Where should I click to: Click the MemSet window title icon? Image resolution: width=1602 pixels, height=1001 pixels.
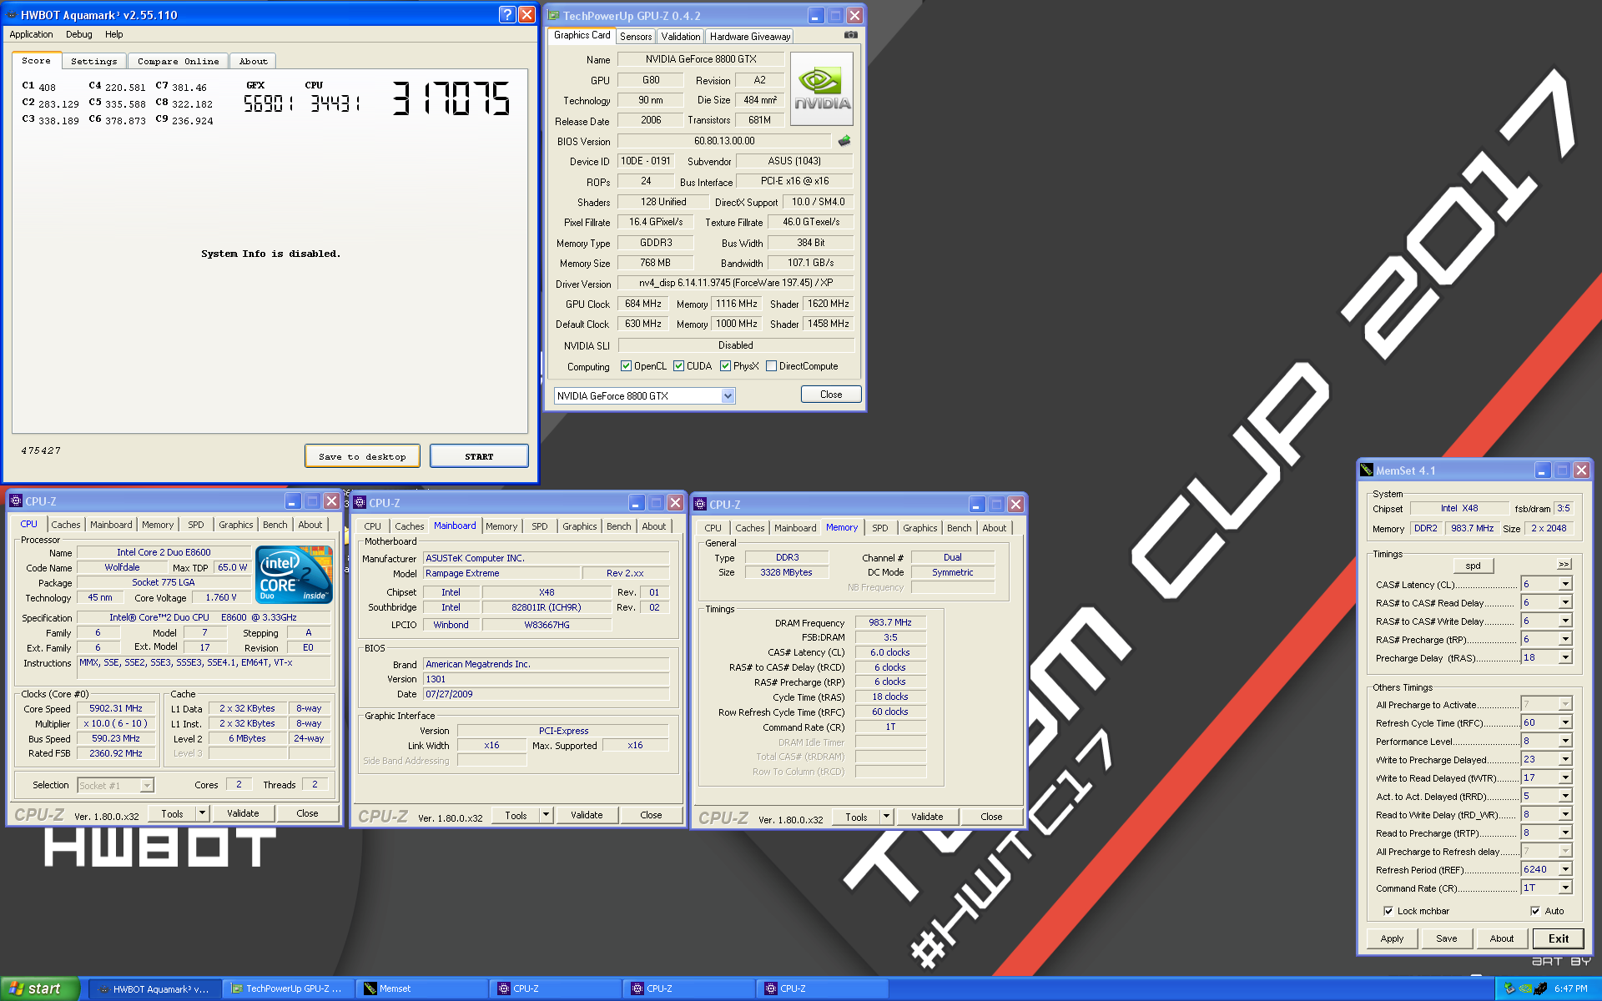pos(1366,470)
